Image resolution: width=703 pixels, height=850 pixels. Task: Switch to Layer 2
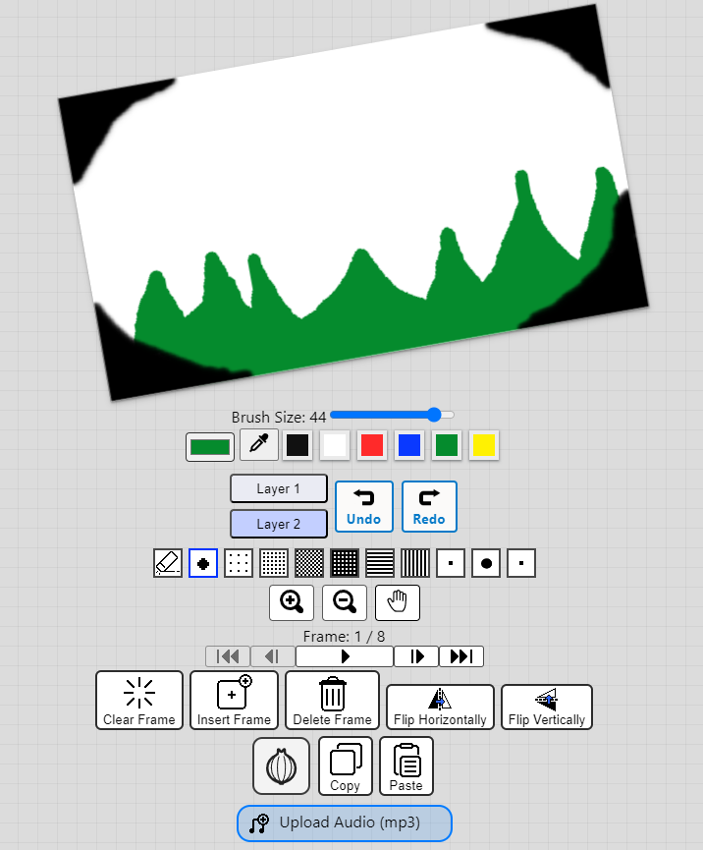point(279,524)
